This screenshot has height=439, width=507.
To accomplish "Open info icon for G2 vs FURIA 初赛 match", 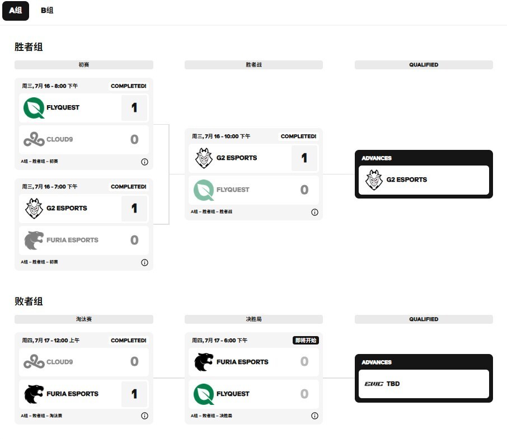I will tap(144, 262).
